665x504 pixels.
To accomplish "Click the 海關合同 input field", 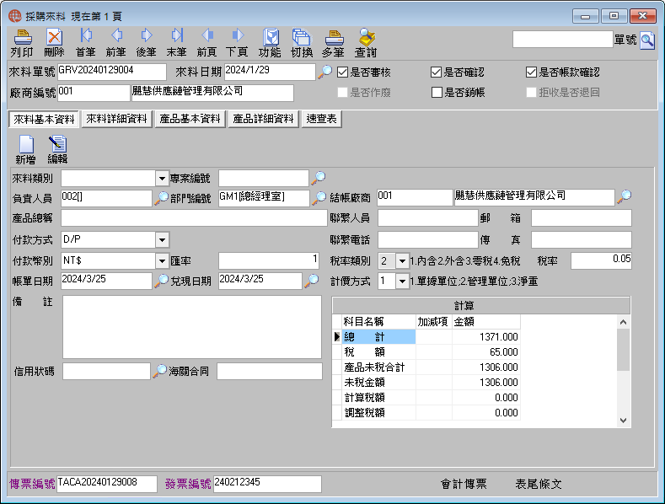I will coord(270,371).
